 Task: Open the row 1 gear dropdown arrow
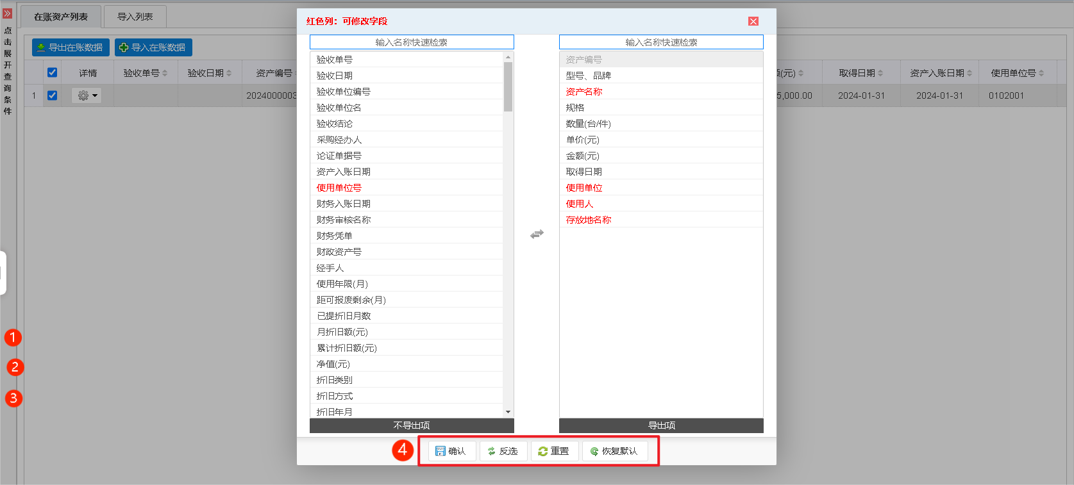[x=95, y=95]
